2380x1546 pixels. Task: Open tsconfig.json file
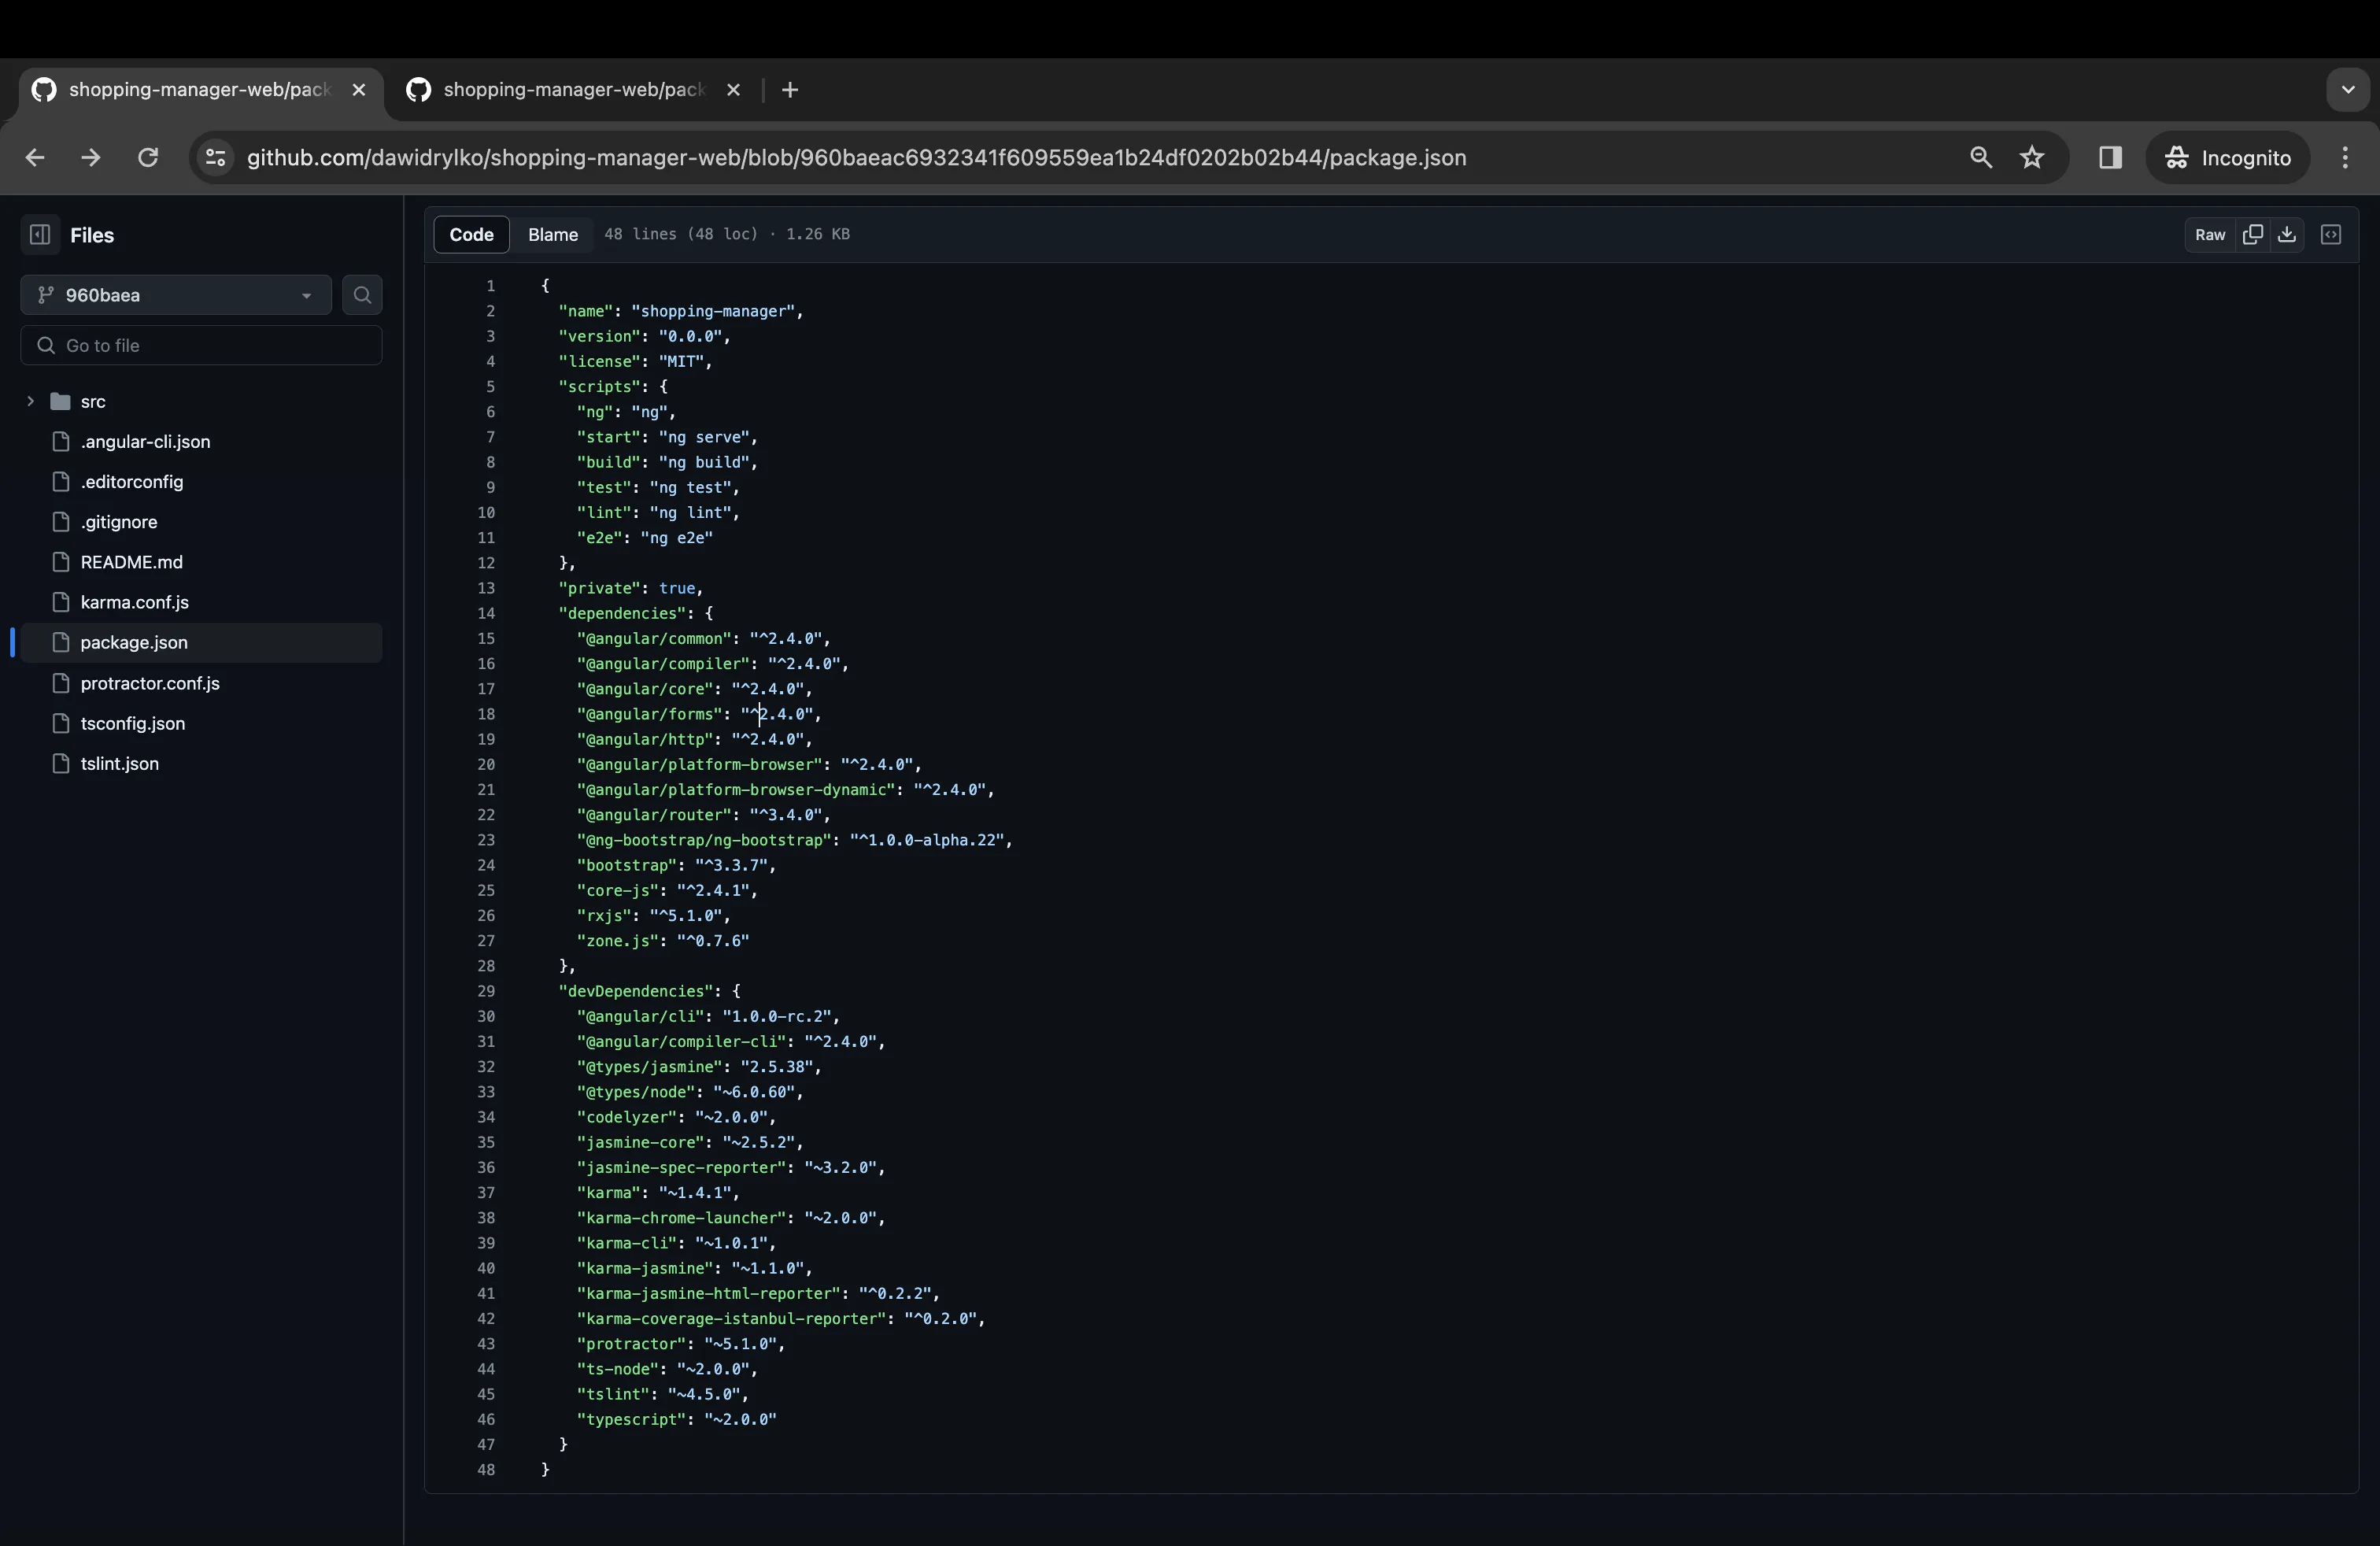(x=133, y=723)
